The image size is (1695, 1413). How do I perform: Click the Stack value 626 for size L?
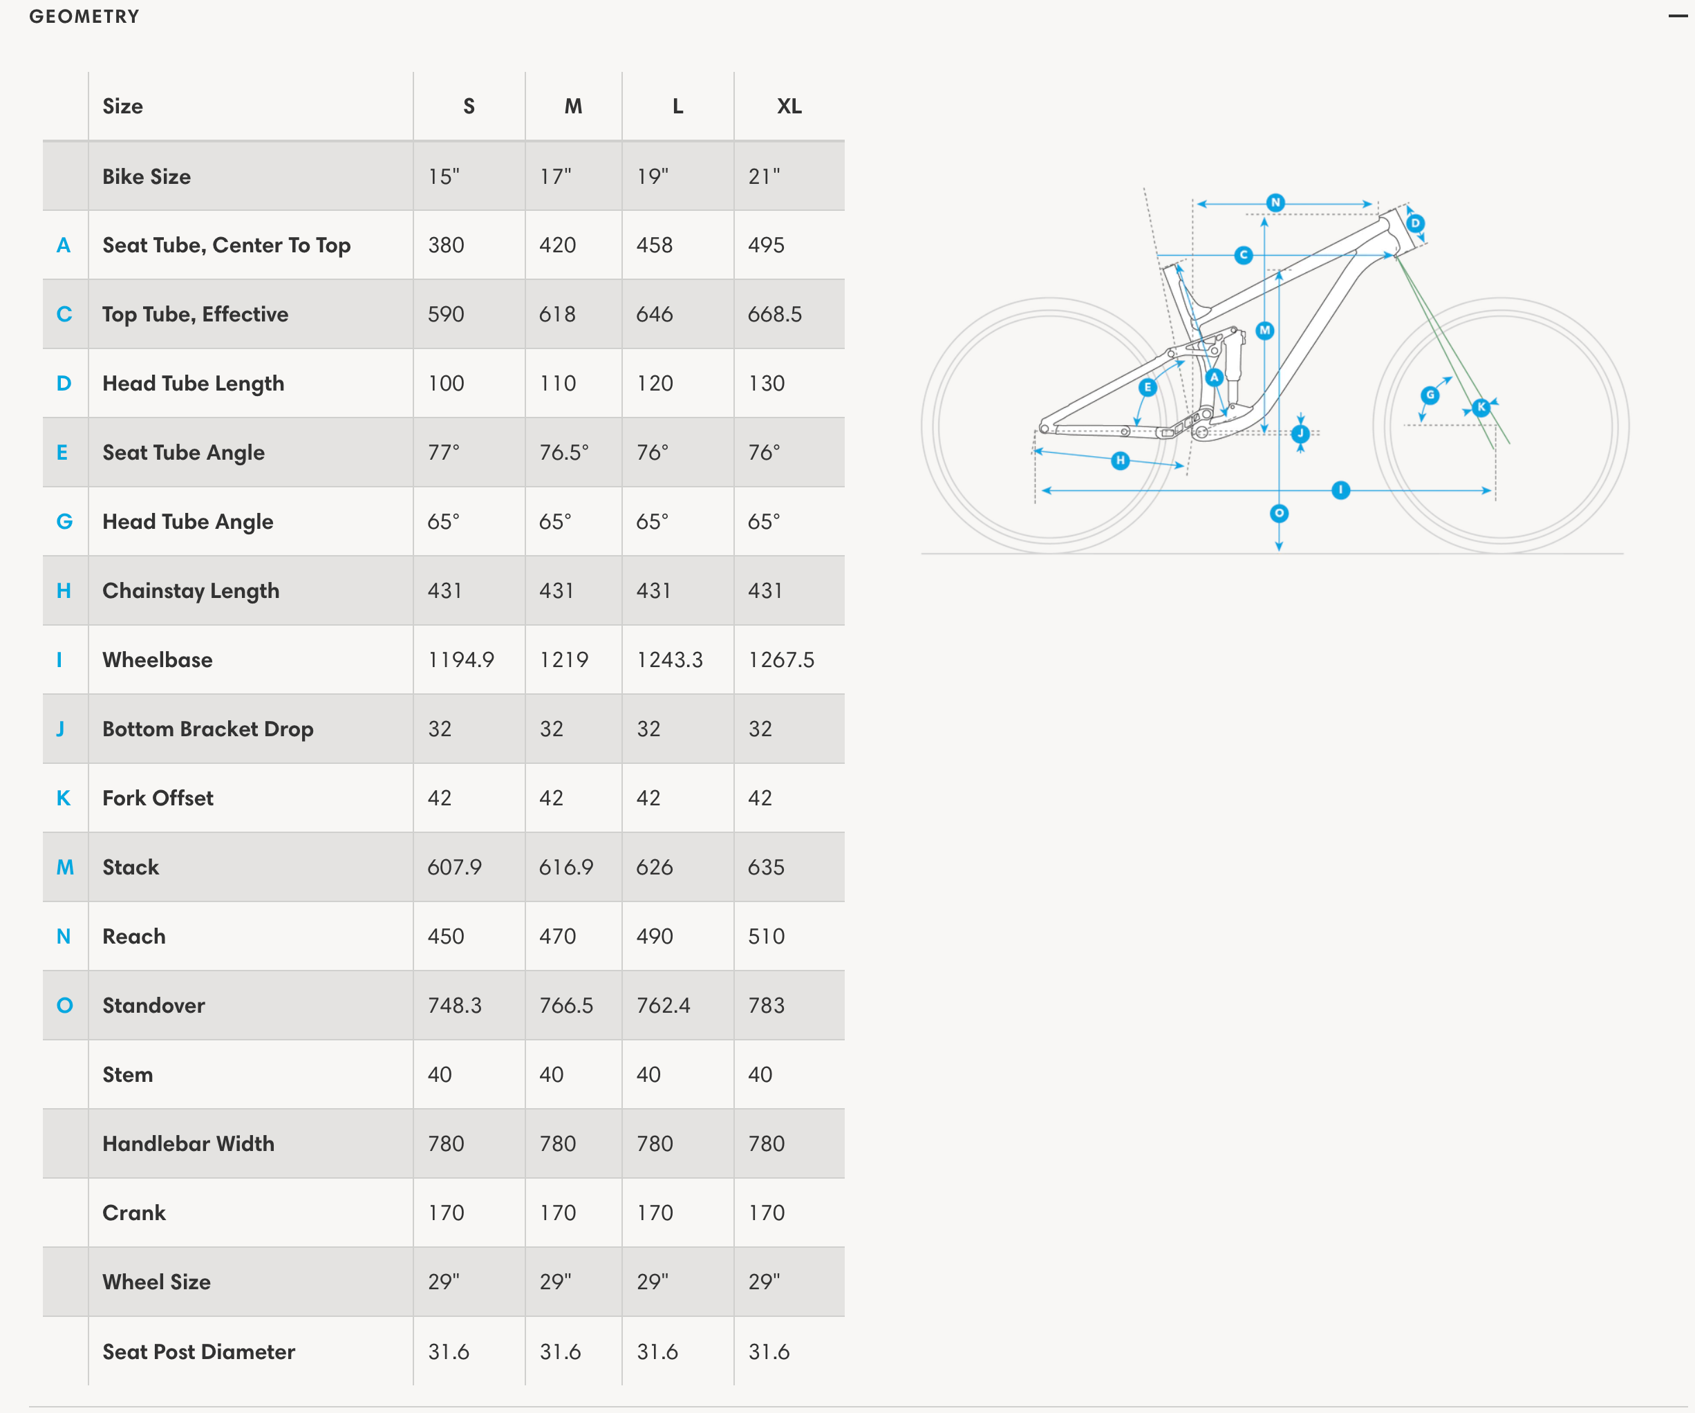pos(654,868)
